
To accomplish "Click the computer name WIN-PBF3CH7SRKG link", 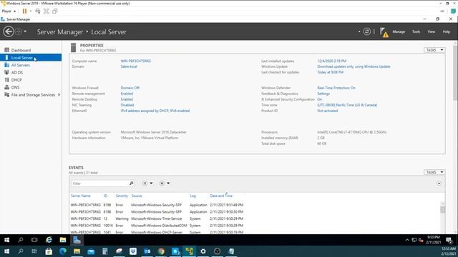I will coord(135,61).
